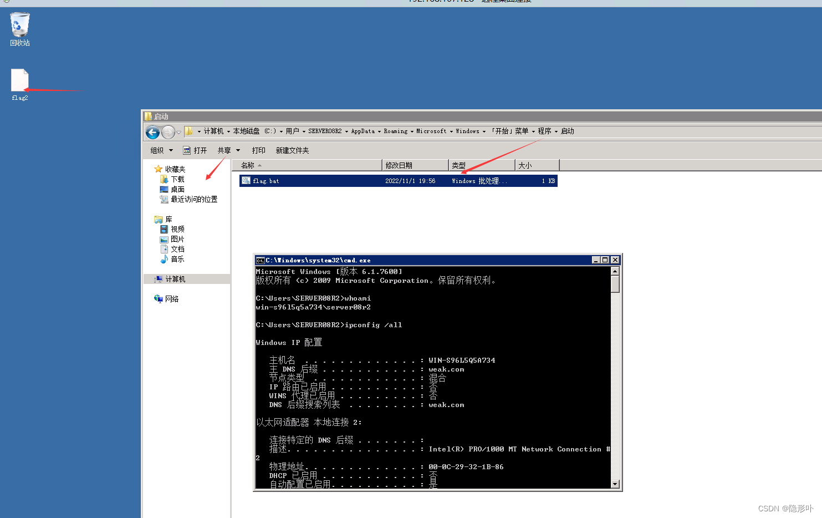Viewport: 822px width, 518px height.
Task: Select the flag.bat file row
Action: tap(399, 181)
